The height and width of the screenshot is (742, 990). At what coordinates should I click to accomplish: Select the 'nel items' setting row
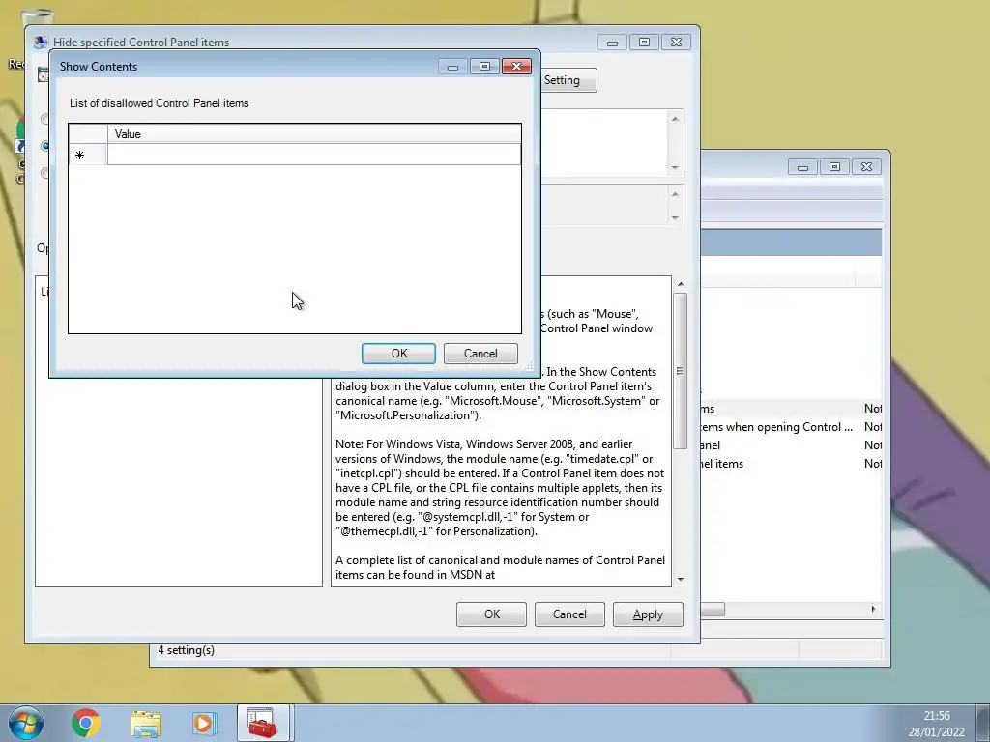click(791, 463)
